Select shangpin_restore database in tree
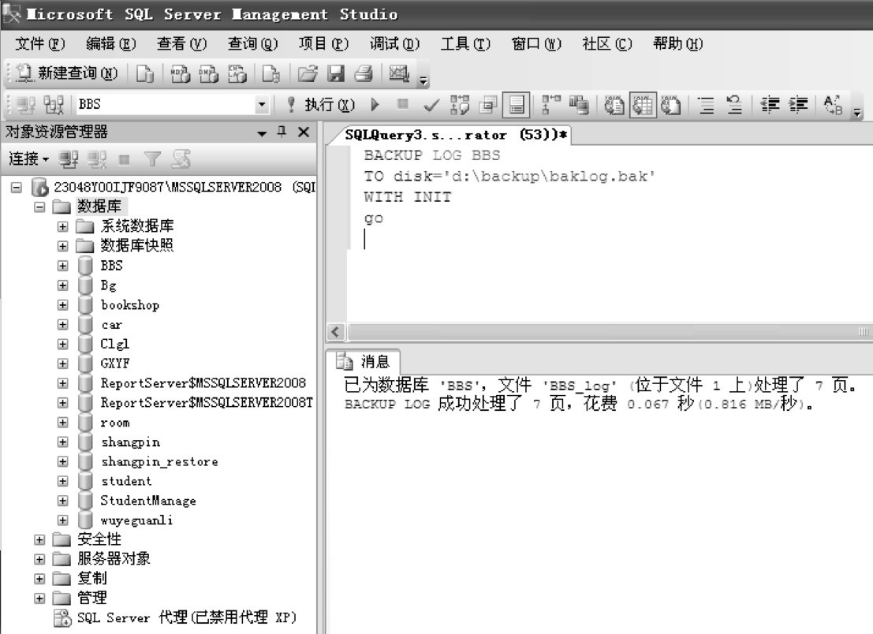The image size is (873, 634). click(x=160, y=461)
